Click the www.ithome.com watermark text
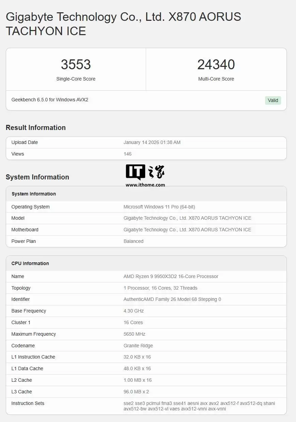Image resolution: width=296 pixels, height=422 pixels. 145,185
